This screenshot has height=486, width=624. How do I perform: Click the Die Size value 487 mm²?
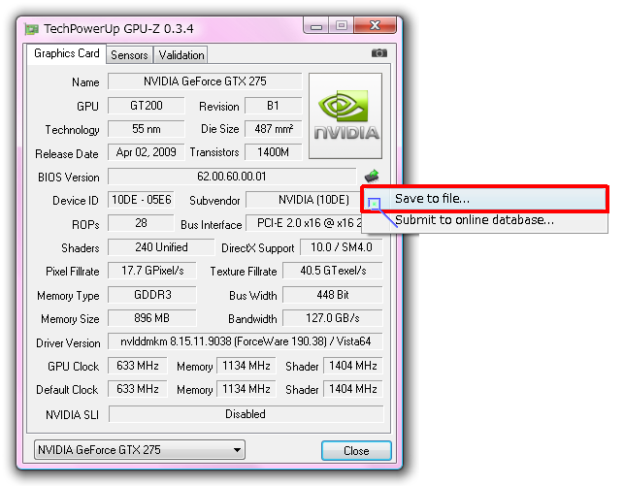tap(273, 129)
